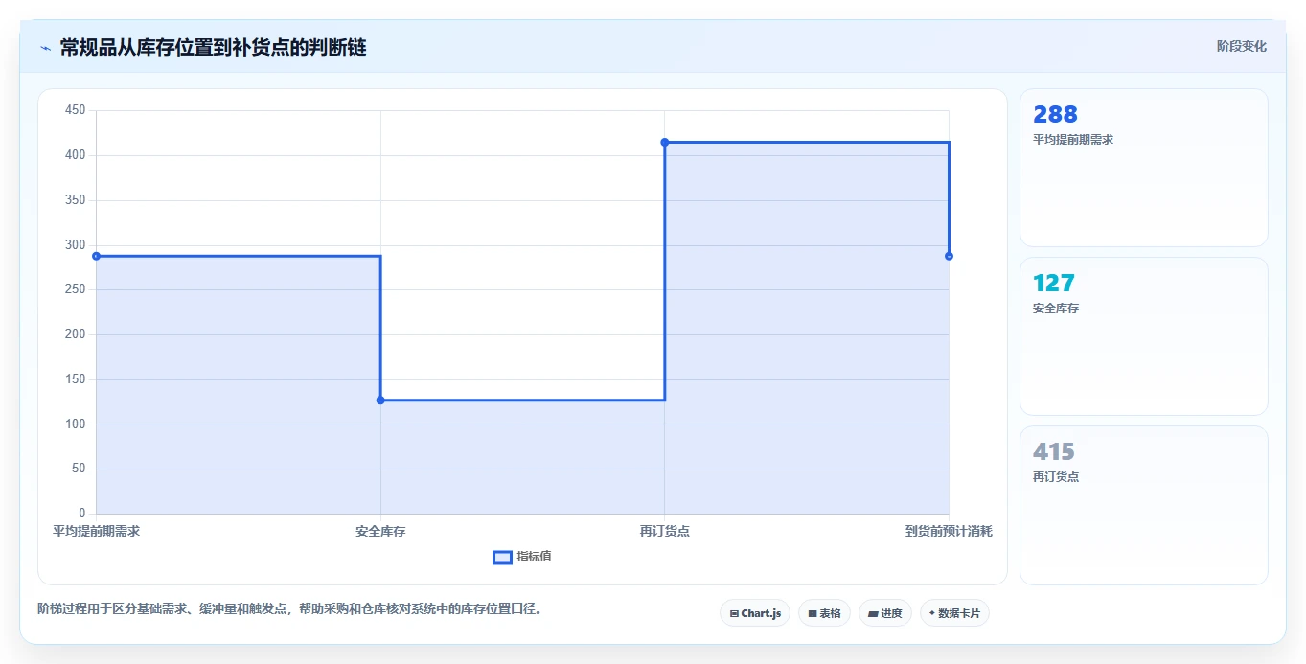Select the 127 安全库存 card
The width and height of the screenshot is (1306, 664).
pos(1144,336)
